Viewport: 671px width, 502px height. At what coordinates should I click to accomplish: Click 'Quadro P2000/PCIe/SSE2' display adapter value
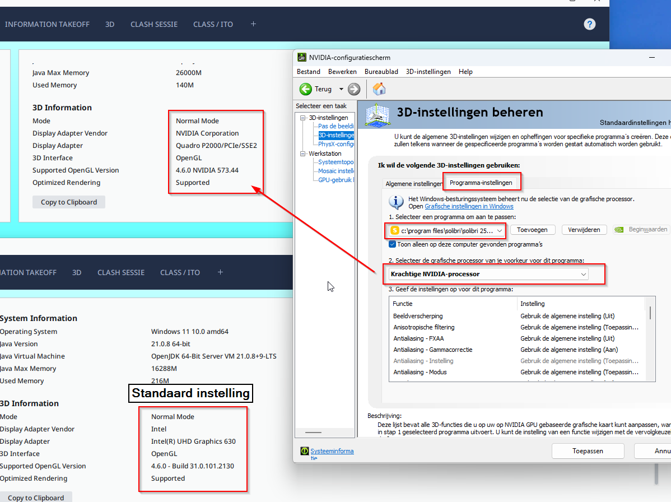pos(217,146)
